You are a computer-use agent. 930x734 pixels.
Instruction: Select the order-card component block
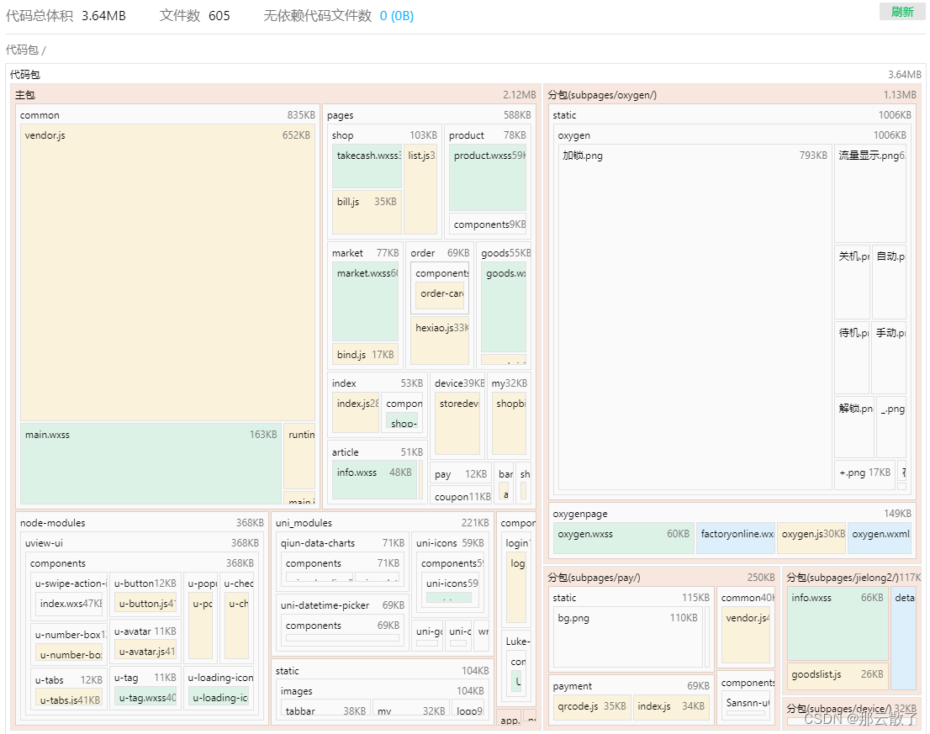point(440,296)
